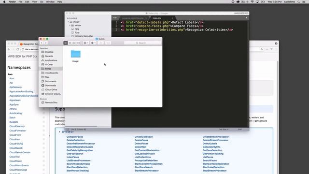Viewport: 309px width, 174px height.
Task: Open AirDrop in Finder sidebar
Action: (x=51, y=64)
